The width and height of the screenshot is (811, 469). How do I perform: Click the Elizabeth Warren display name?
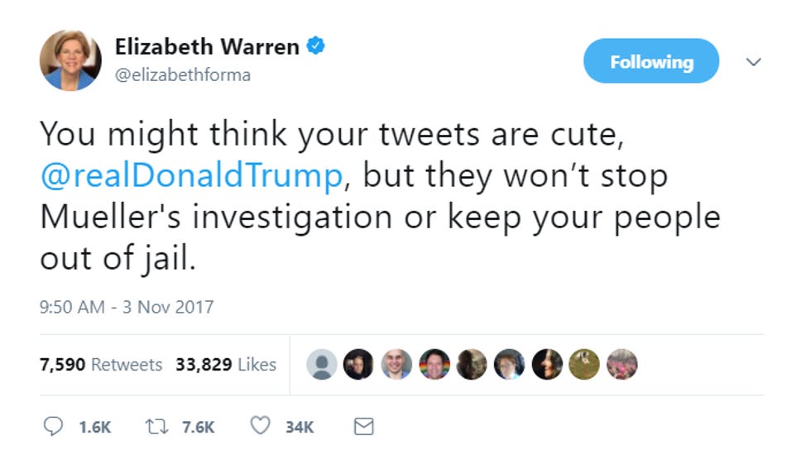click(x=207, y=46)
